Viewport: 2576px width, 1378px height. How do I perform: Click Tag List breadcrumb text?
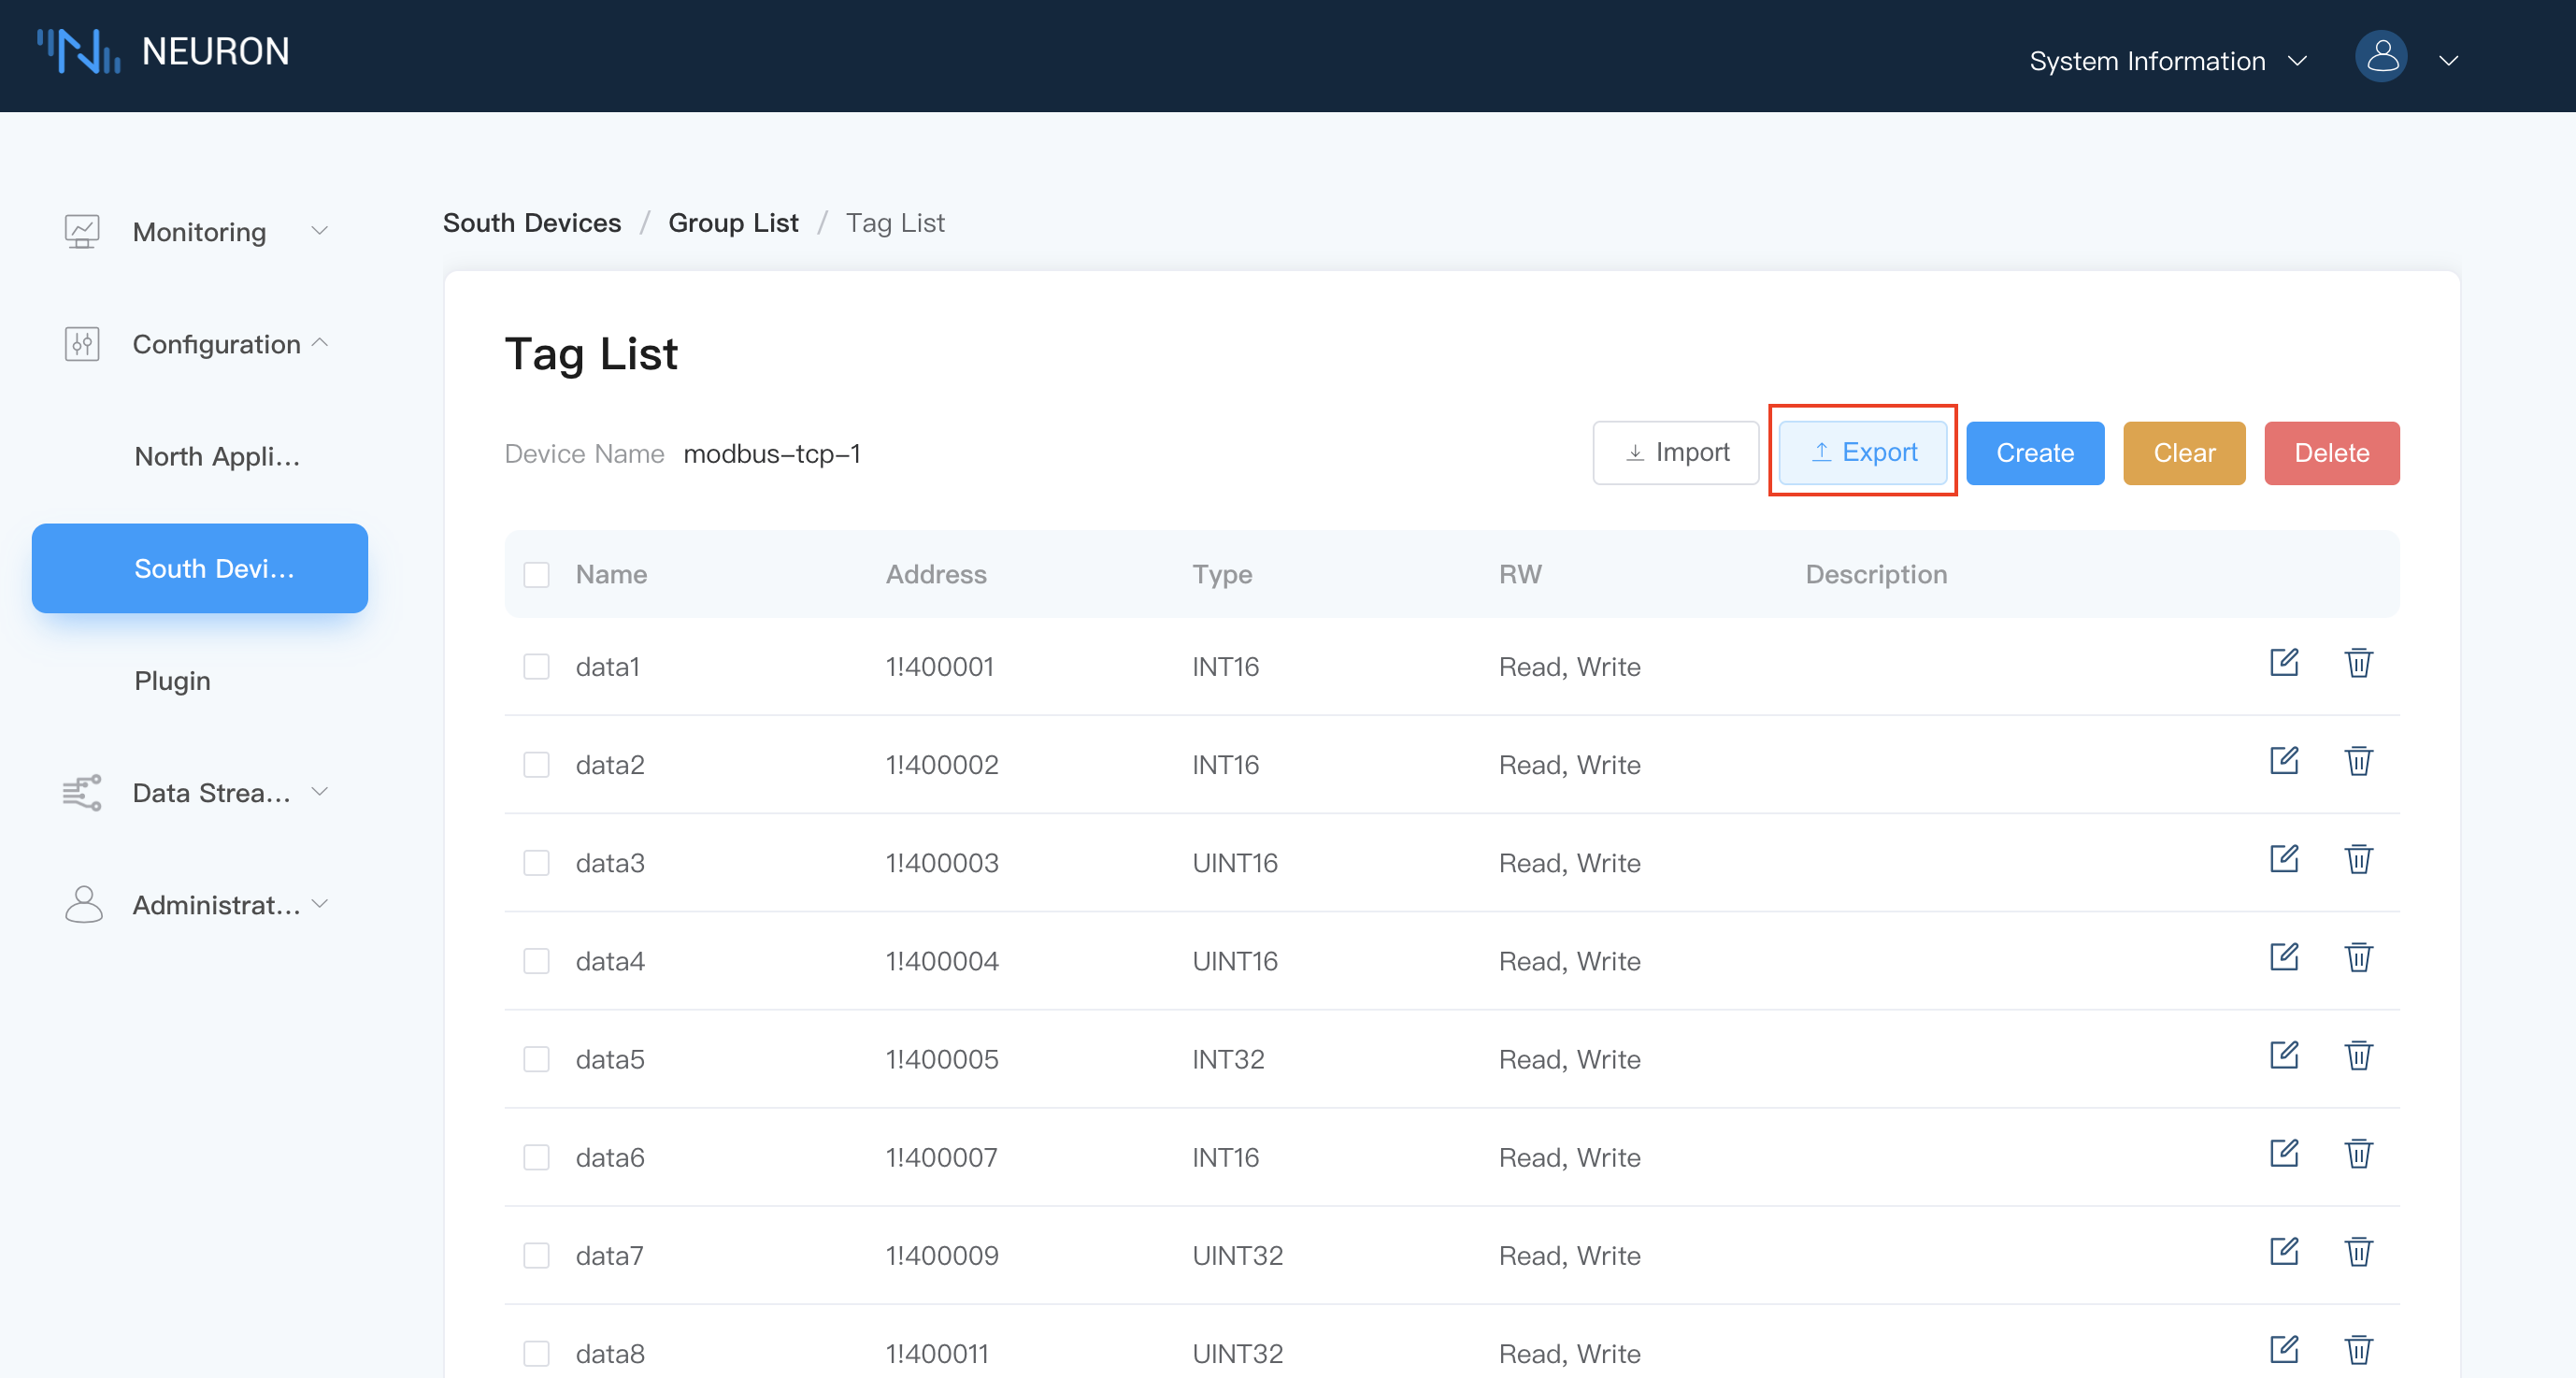click(895, 222)
